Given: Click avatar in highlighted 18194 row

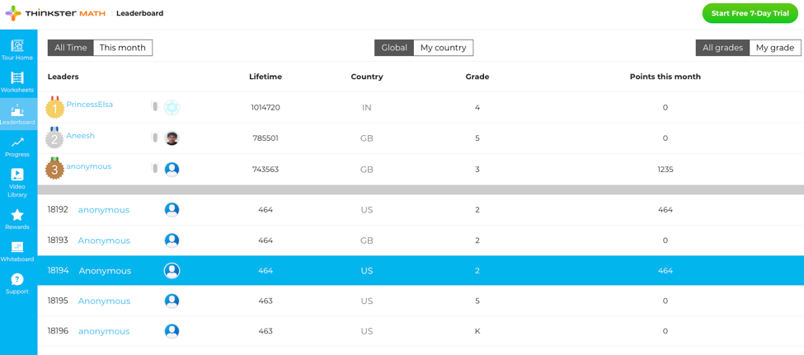Looking at the screenshot, I should tap(172, 270).
